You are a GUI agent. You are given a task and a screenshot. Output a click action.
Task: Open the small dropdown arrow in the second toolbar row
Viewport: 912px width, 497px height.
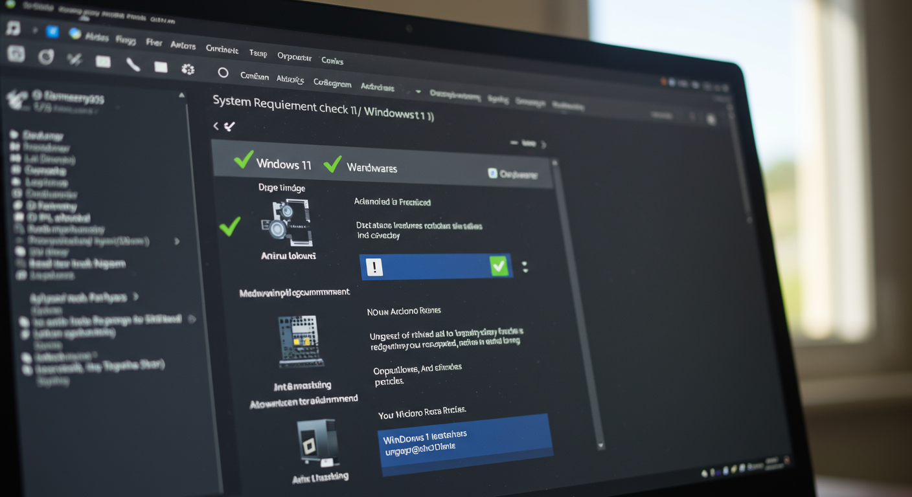coord(418,92)
